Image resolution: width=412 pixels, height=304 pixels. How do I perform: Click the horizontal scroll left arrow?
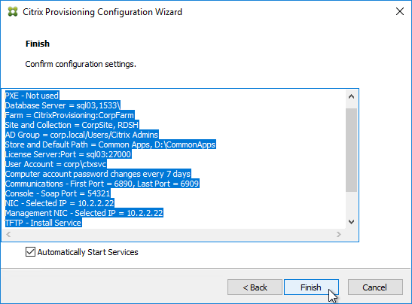pyautogui.click(x=8, y=234)
